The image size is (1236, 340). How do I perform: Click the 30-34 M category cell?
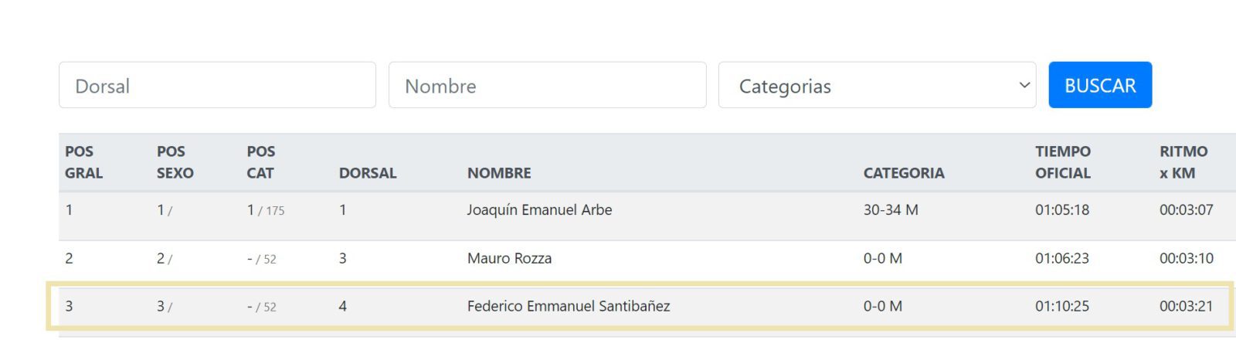tap(891, 210)
